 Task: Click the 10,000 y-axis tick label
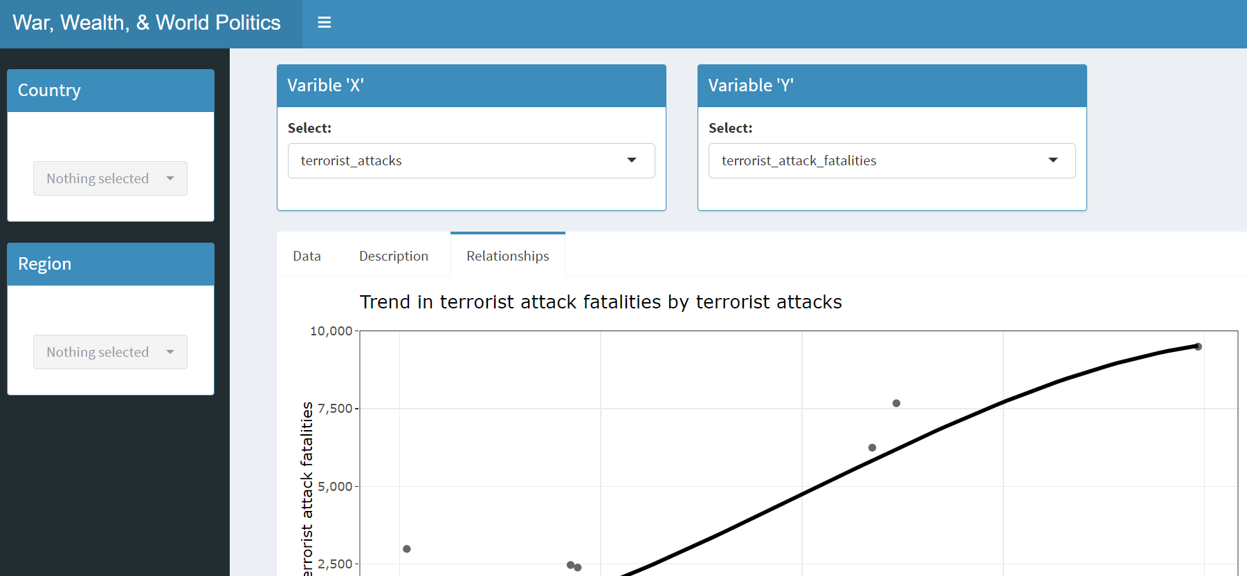[x=331, y=331]
